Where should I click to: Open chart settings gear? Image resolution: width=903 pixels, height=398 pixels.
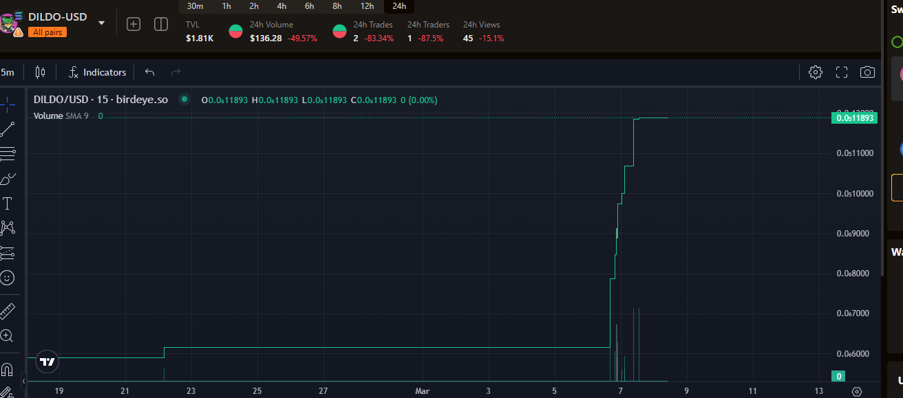click(816, 72)
